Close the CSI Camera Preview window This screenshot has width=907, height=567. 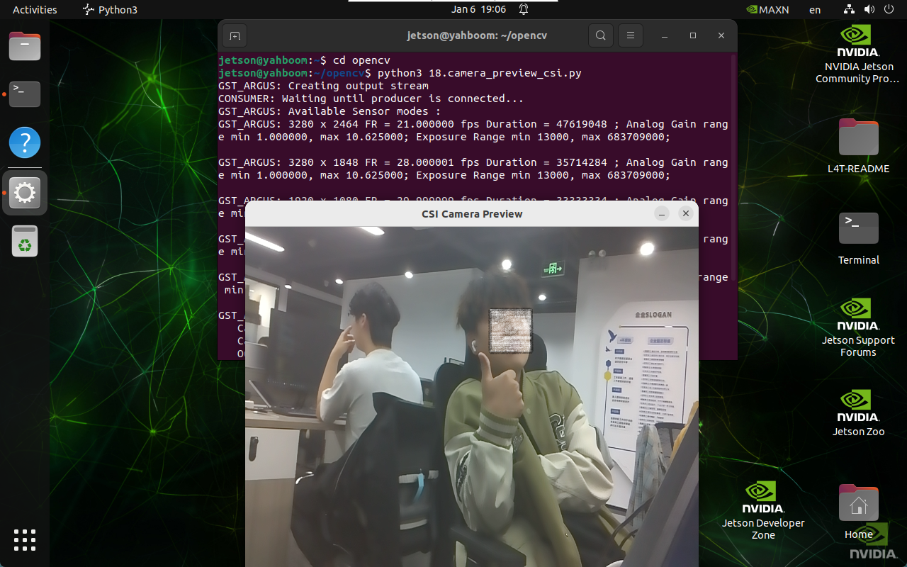click(x=685, y=213)
